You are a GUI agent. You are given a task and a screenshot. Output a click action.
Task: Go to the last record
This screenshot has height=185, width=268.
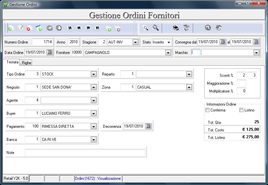(97, 28)
